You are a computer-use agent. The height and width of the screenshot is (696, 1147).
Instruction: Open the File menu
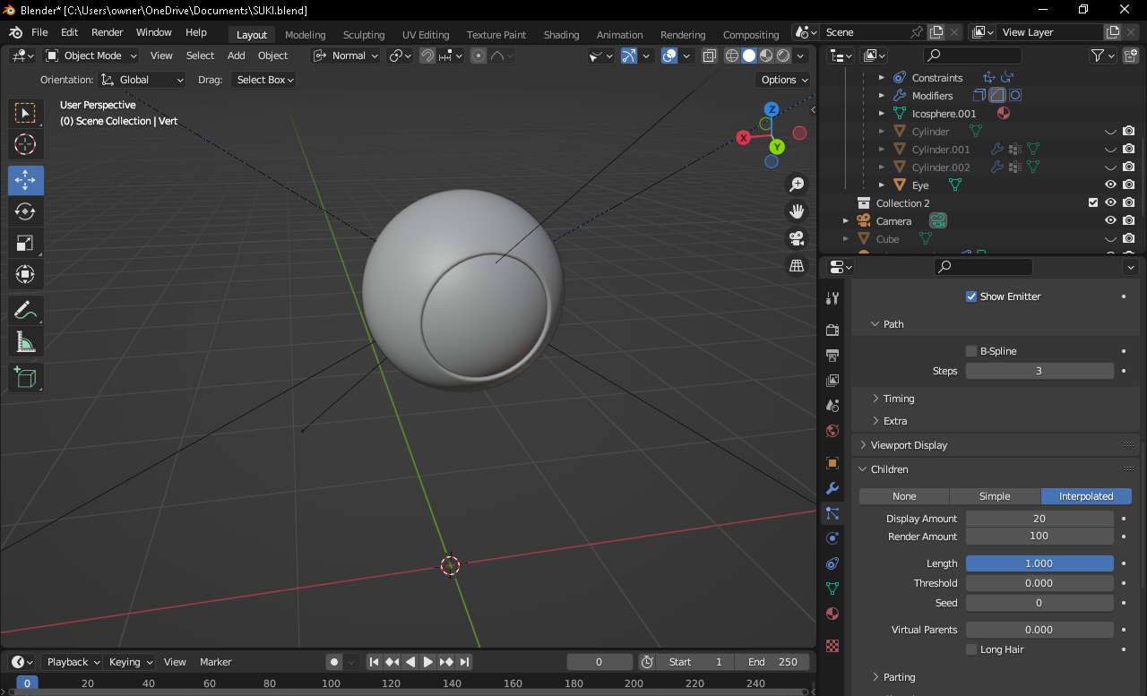pyautogui.click(x=39, y=32)
